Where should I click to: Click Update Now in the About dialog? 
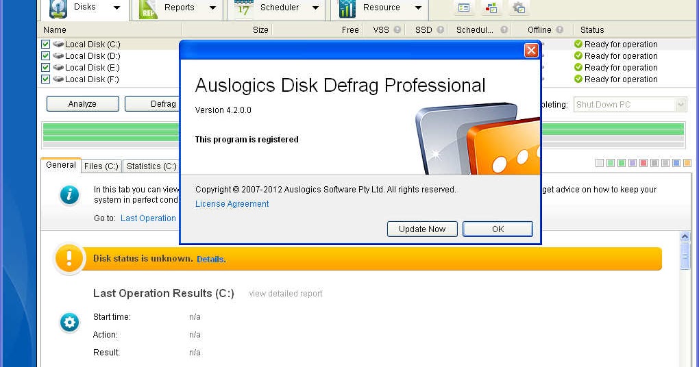[x=422, y=229]
